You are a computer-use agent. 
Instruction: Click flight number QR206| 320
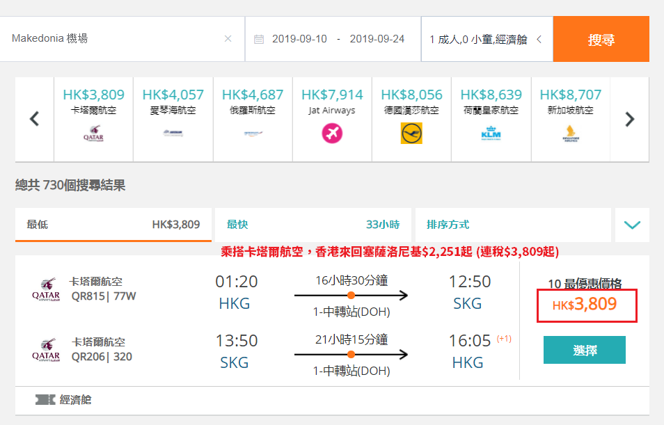click(102, 357)
